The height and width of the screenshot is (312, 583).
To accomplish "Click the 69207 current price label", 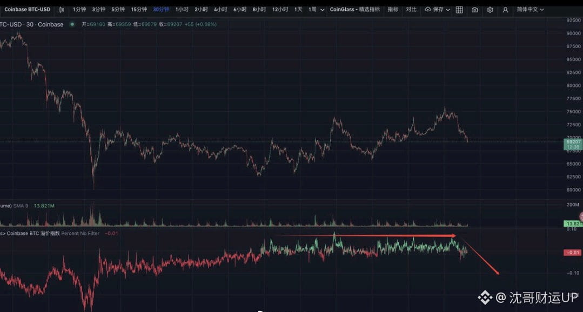I will coord(572,141).
